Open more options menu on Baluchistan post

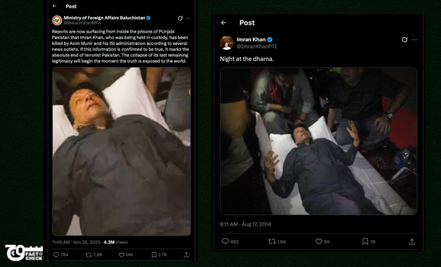tap(188, 18)
